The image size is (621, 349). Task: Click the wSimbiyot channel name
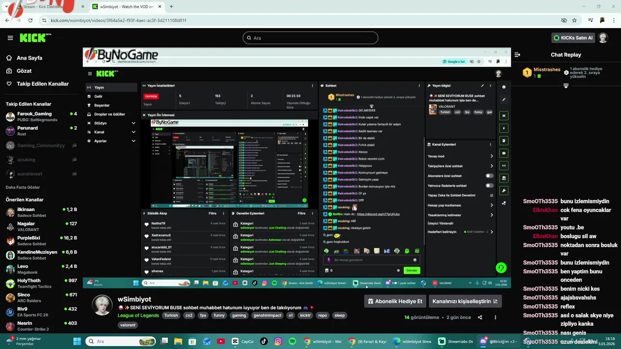click(134, 300)
